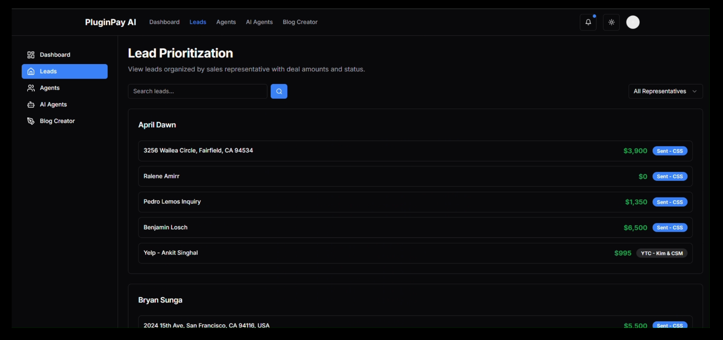Click the Dashboard grid icon in sidebar
Image resolution: width=723 pixels, height=340 pixels.
pyautogui.click(x=31, y=55)
